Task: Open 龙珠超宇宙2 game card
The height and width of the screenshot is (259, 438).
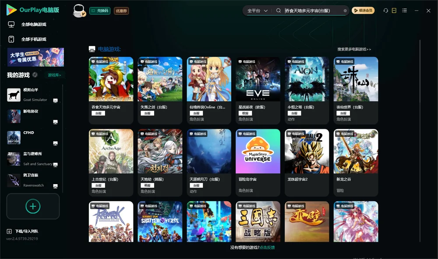Action: point(307,163)
